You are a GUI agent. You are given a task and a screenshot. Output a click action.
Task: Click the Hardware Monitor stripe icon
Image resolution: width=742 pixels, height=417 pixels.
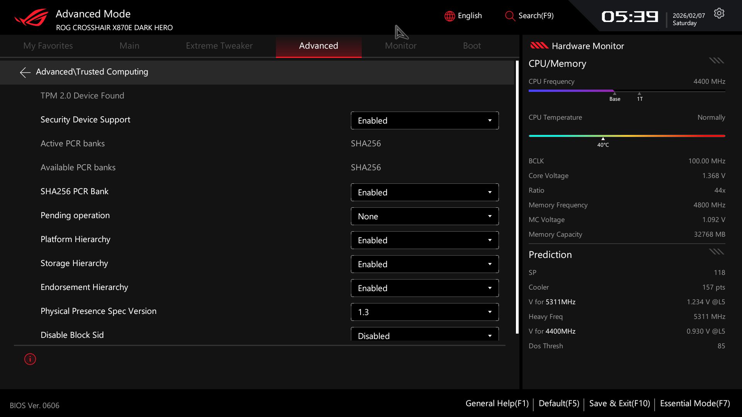pos(539,46)
